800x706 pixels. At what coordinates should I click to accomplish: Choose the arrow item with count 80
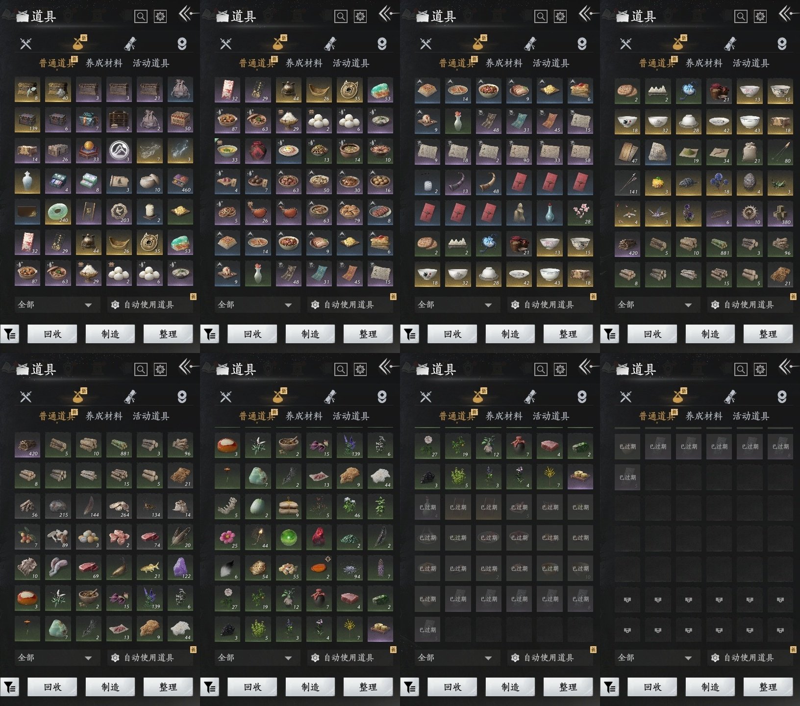coord(780,151)
